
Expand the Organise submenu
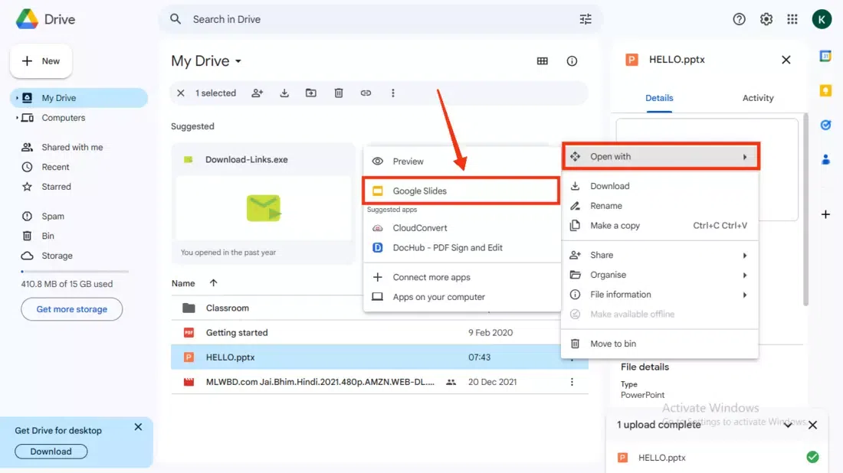coord(660,275)
